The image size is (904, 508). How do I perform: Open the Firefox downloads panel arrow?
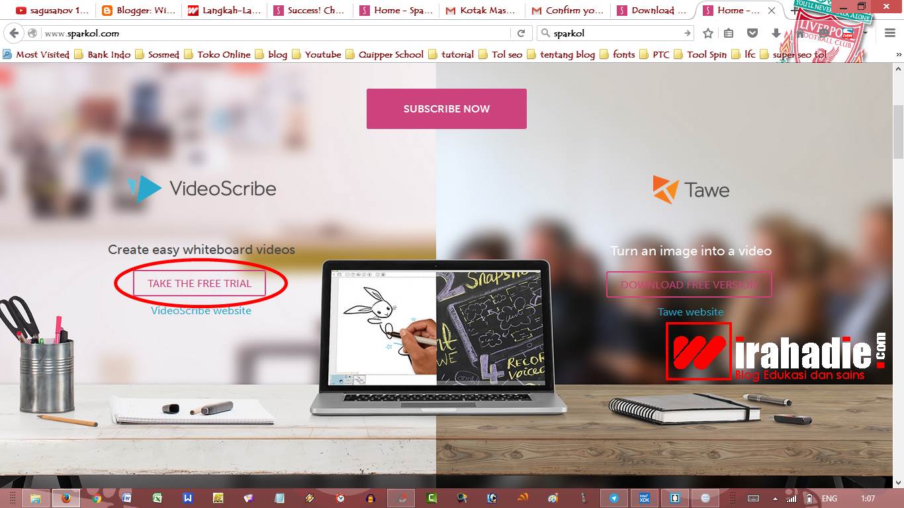click(x=776, y=33)
